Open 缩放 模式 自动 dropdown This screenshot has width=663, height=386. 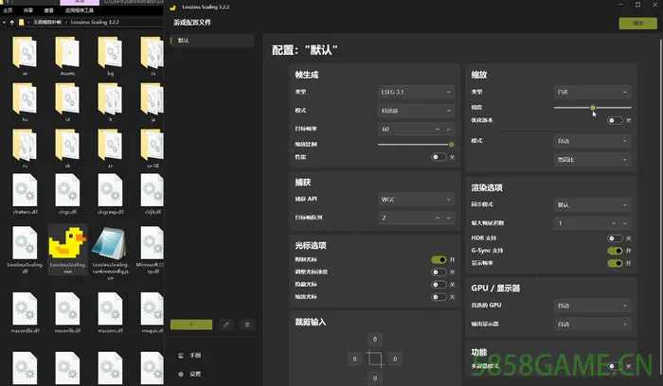(x=592, y=141)
